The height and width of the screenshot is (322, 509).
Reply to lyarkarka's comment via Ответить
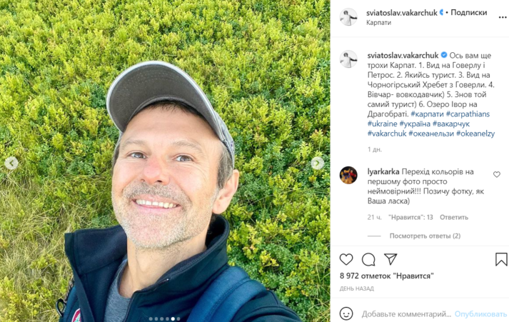coord(454,217)
